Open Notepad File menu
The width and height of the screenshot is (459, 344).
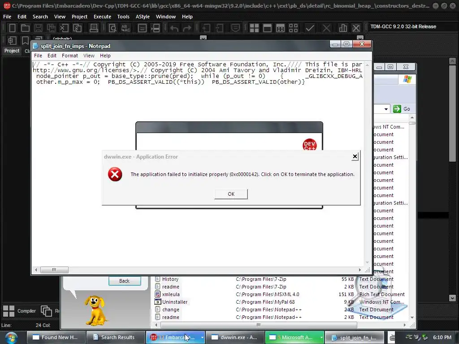[x=38, y=56]
